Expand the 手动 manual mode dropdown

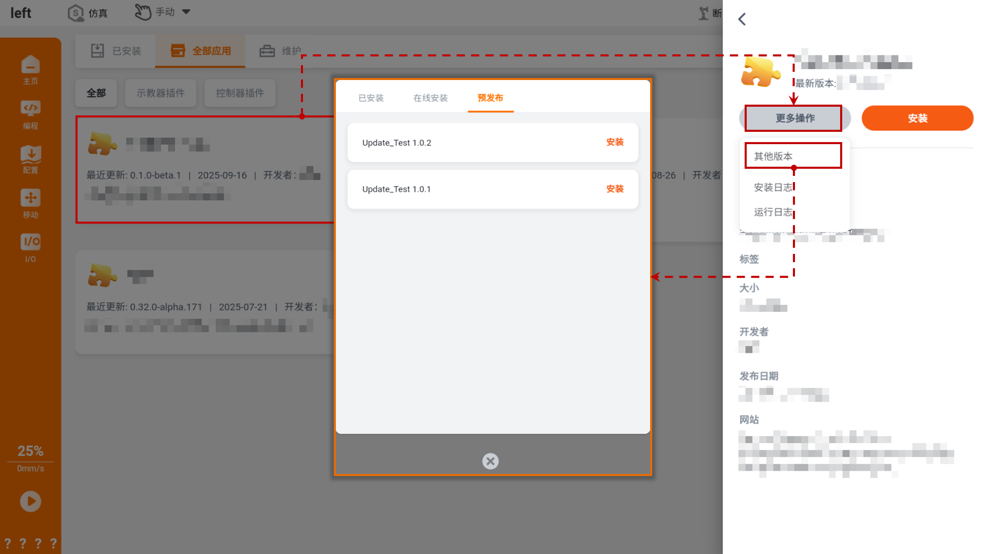(186, 12)
